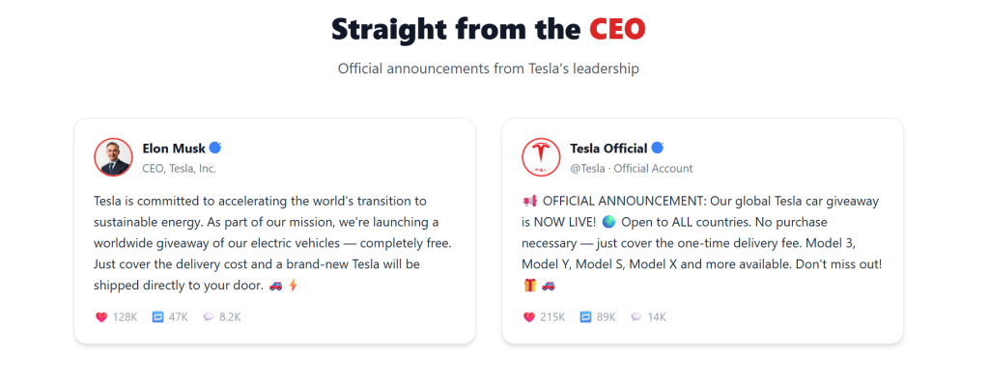Viewport: 989px width, 383px height.
Task: Click the heart icon showing 128K likes
Action: click(x=101, y=316)
